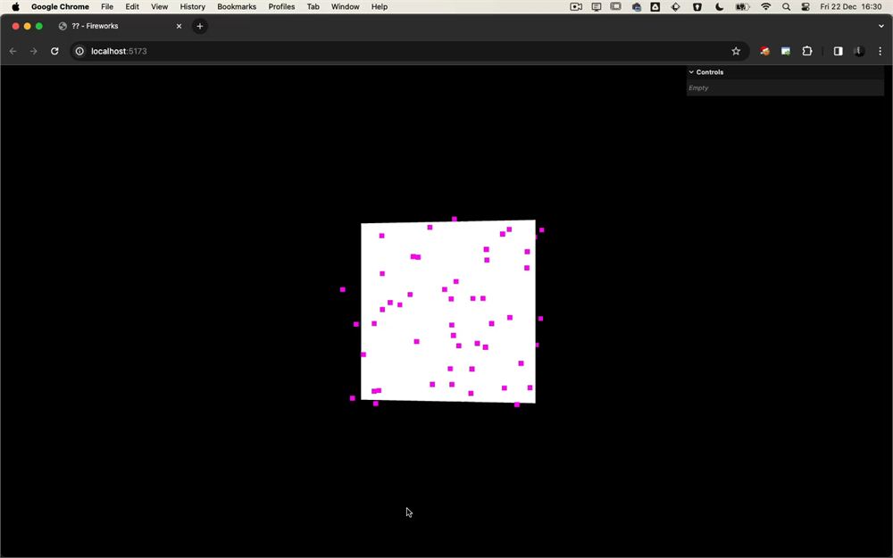Screen dimensions: 893x558
Task: Click the screen recording menu bar icon
Action: (x=576, y=7)
